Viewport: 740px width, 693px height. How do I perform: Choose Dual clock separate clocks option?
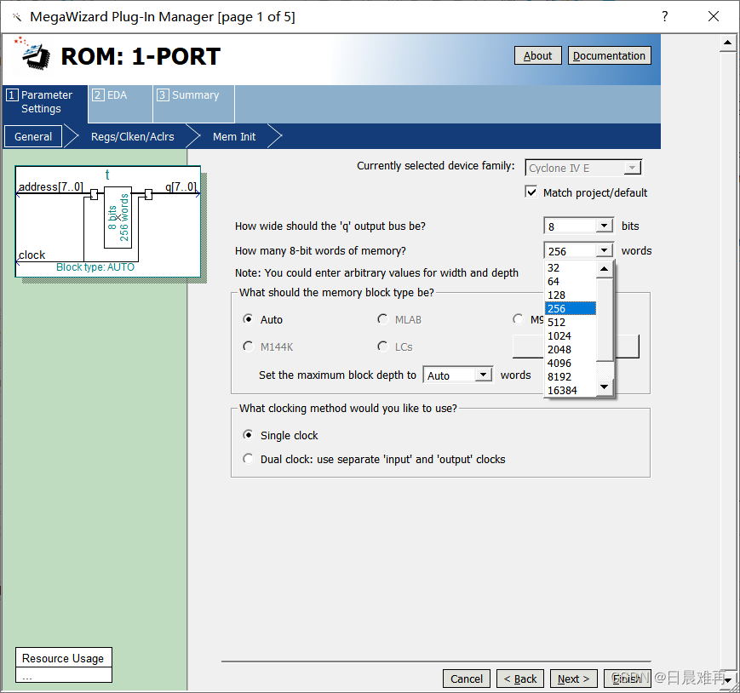(249, 459)
